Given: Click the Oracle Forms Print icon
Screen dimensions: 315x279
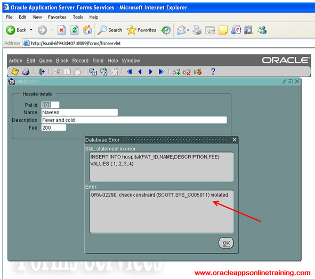Looking at the screenshot, I should (x=26, y=72).
